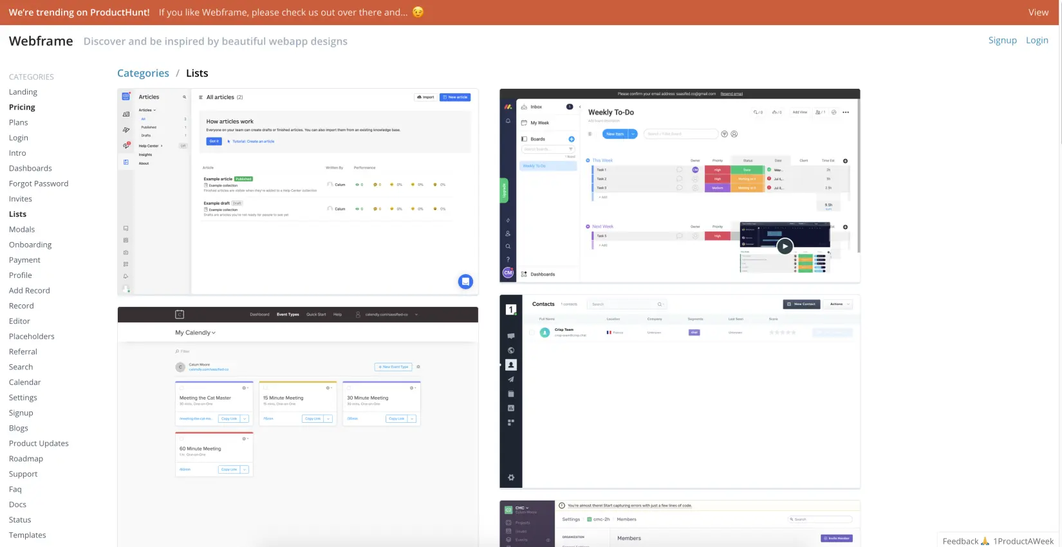Screen dimensions: 1062x547
Task: Open the Calendly event types screenshot thumbnail
Action: click(x=297, y=425)
